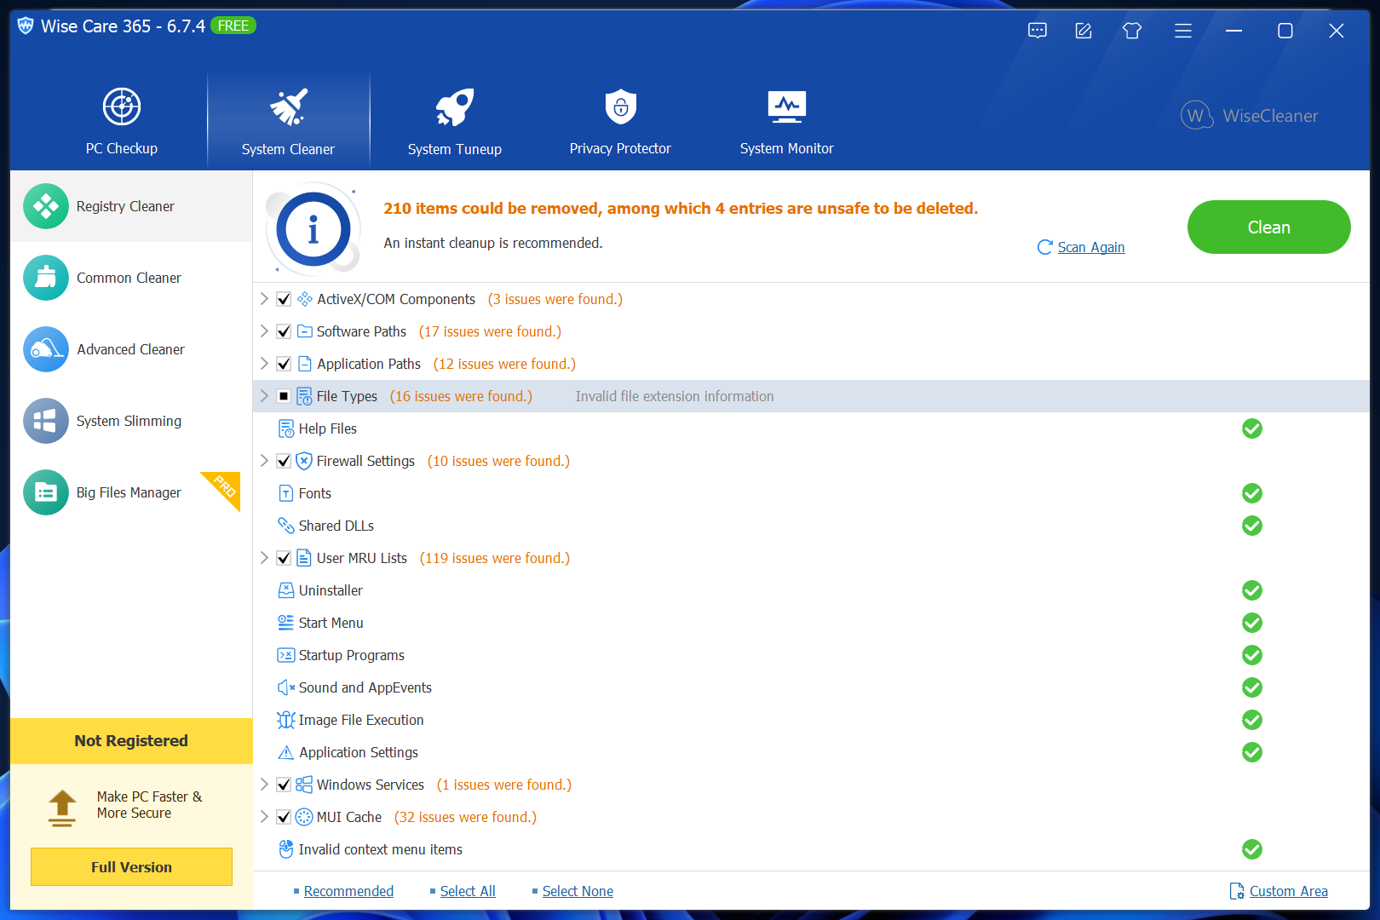The width and height of the screenshot is (1380, 920).
Task: Open the feedback chat icon in title bar
Action: tap(1038, 31)
